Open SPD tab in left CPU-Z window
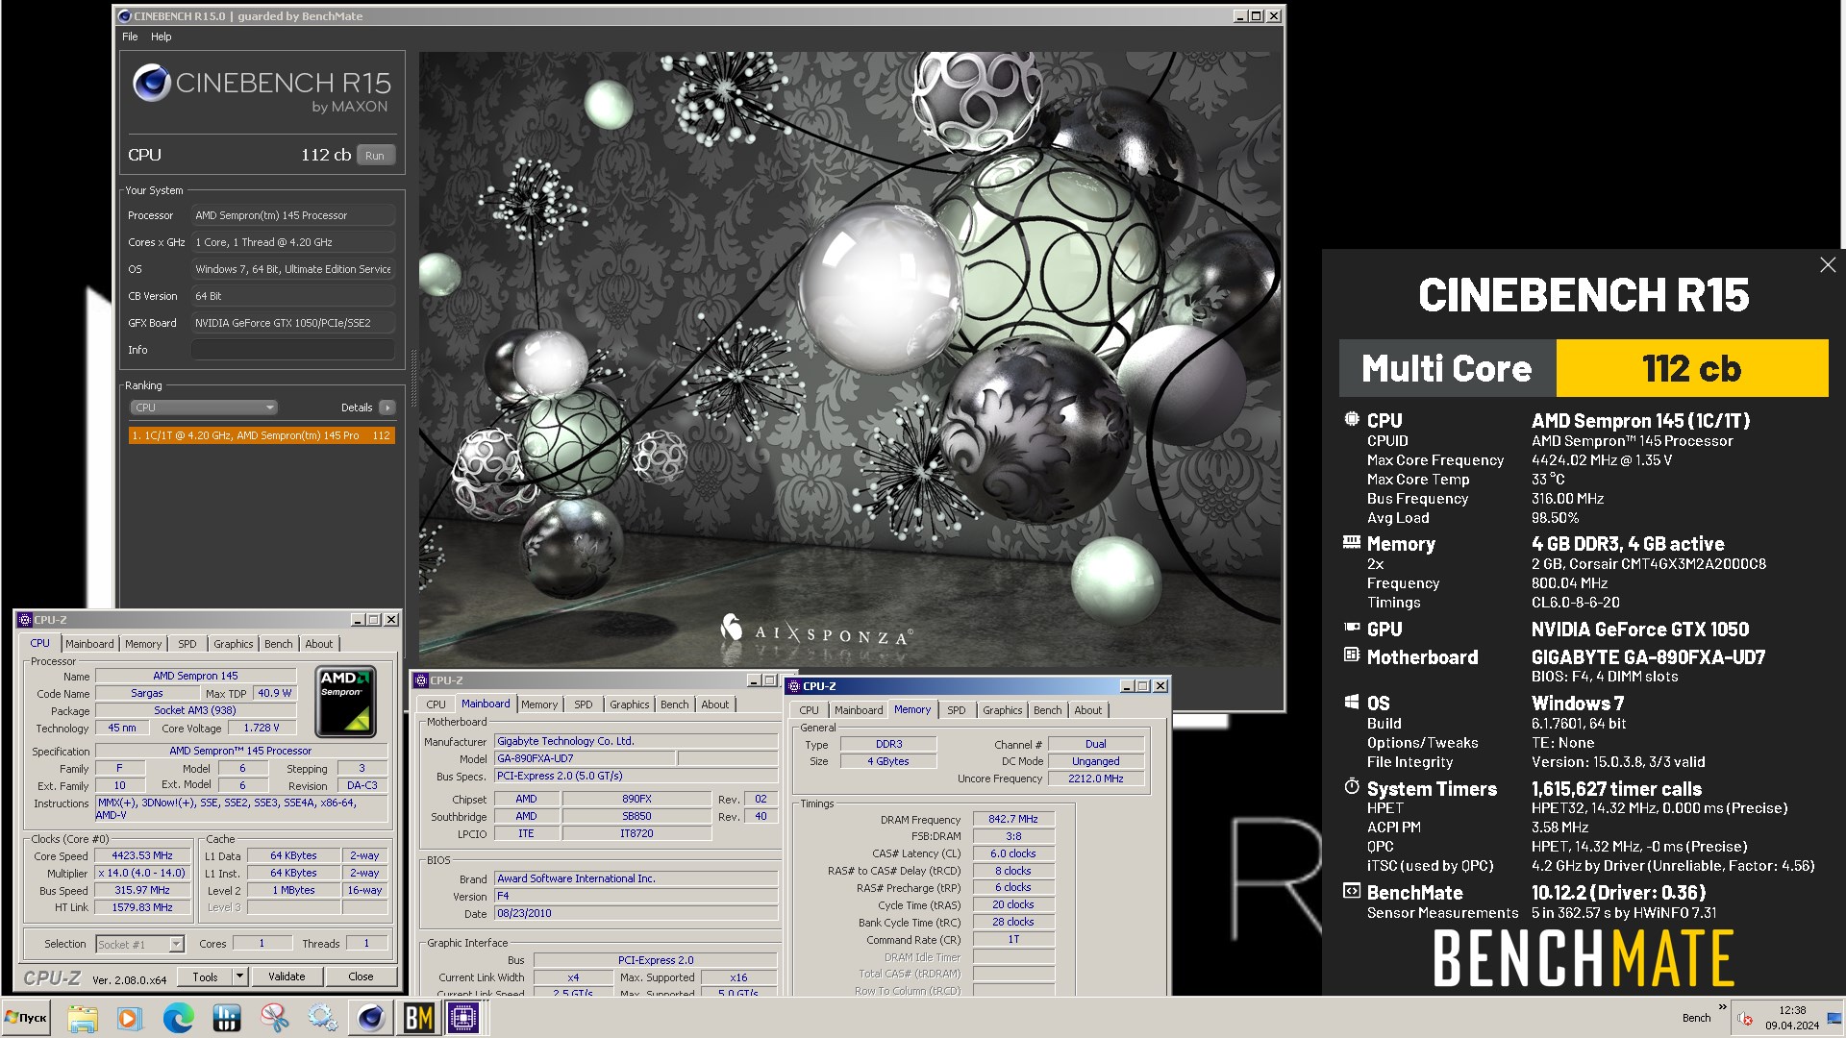Viewport: 1846px width, 1038px height. click(187, 644)
